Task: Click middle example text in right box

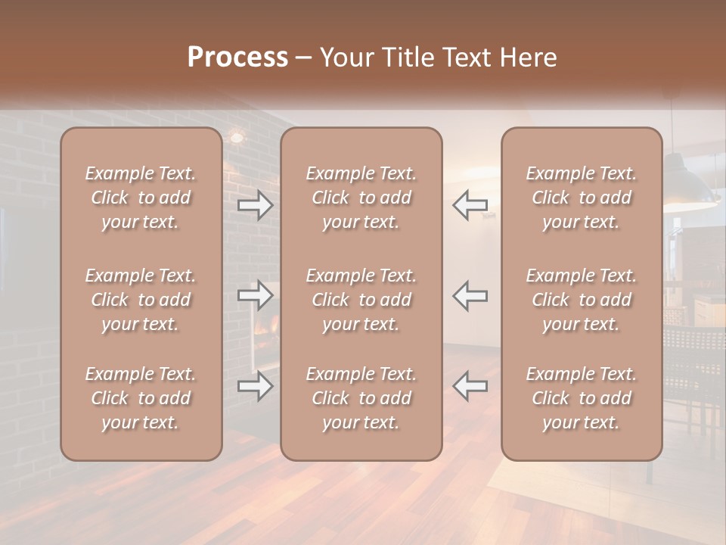Action: [582, 300]
